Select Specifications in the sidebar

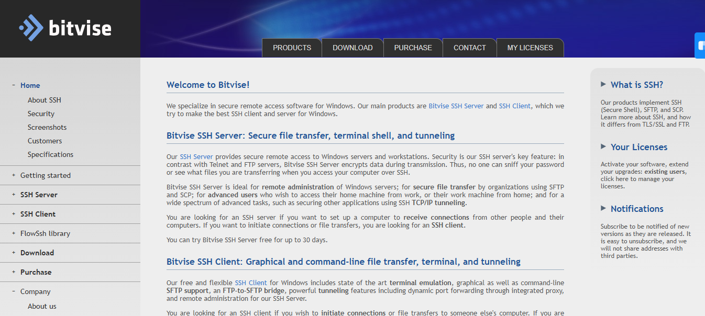click(50, 154)
